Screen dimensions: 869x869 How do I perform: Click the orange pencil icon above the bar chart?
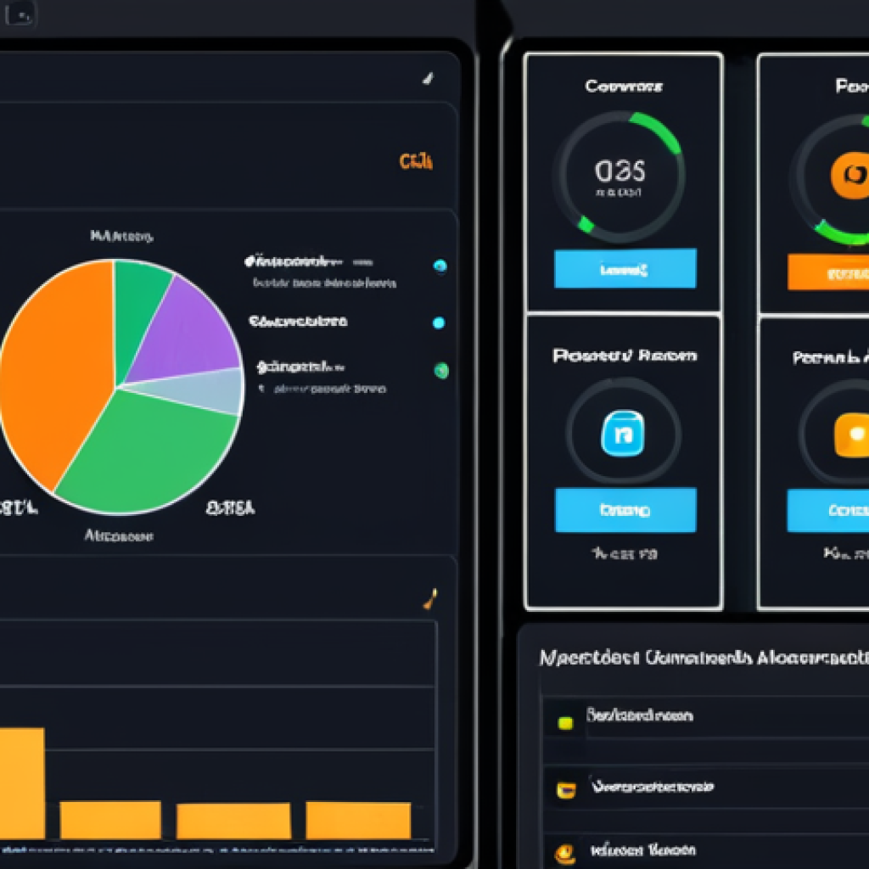(430, 598)
